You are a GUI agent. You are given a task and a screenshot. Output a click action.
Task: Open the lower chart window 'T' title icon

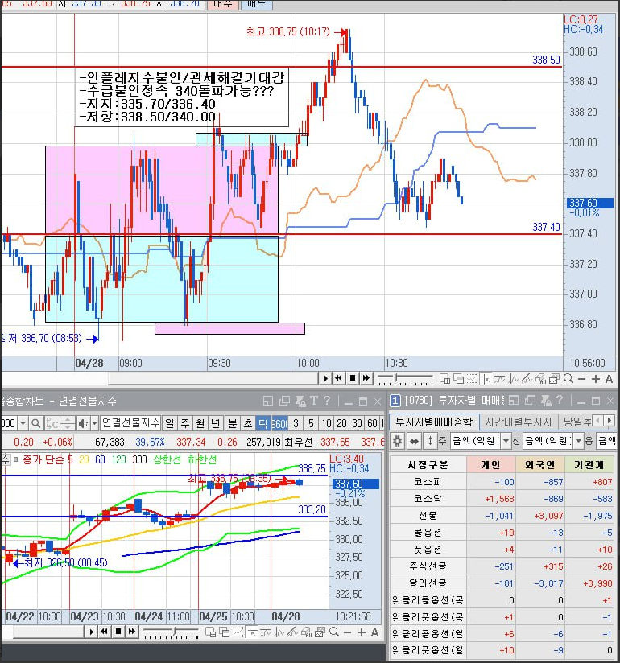313,401
